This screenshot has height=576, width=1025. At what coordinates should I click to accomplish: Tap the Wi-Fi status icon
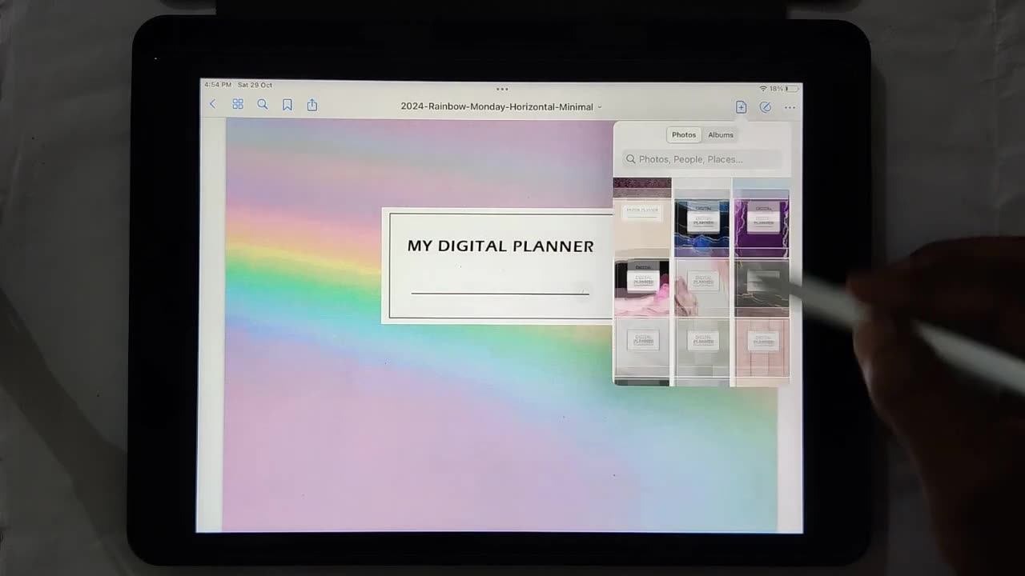tap(763, 89)
